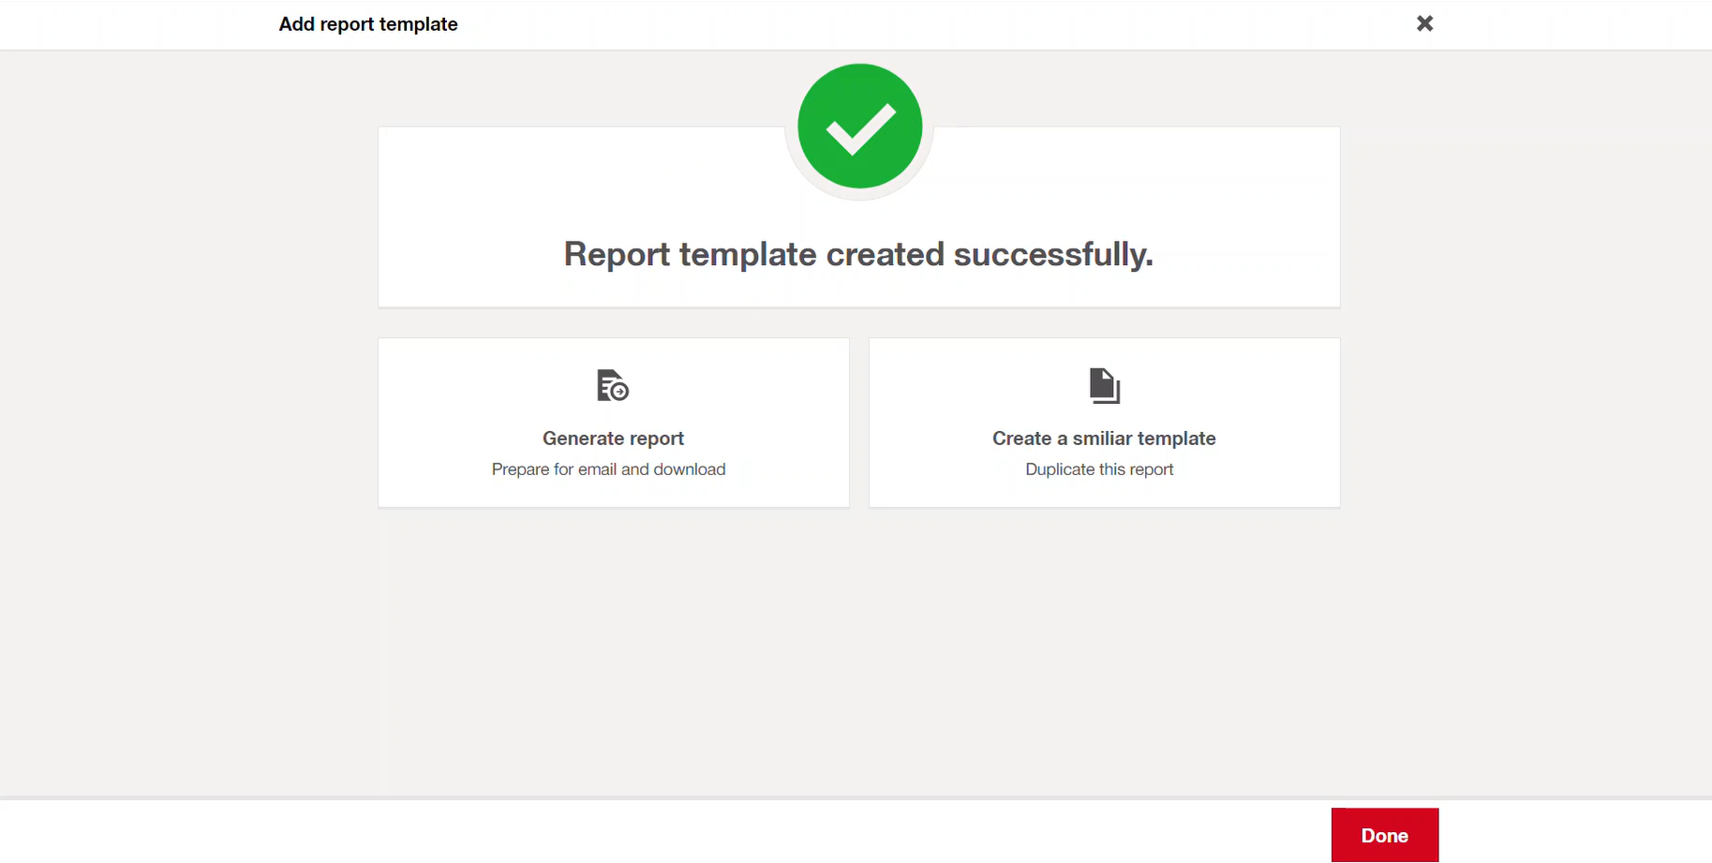Click the "Add report template" title

pos(368,24)
